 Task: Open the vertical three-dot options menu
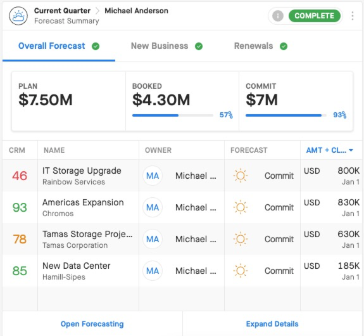click(353, 16)
